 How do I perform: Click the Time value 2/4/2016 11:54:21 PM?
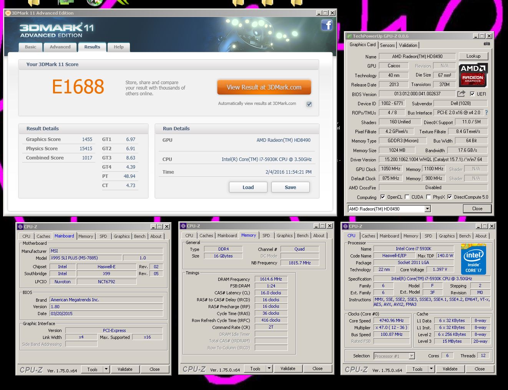[x=289, y=172]
